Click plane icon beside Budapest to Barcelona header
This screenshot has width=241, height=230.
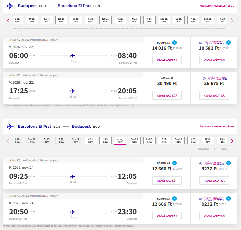click(x=10, y=6)
